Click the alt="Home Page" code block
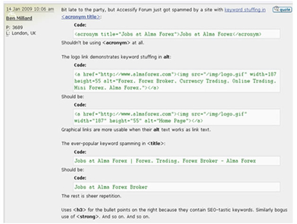 coord(176,117)
